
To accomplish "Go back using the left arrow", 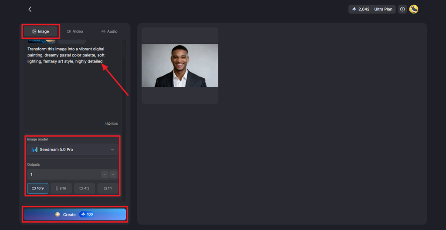I will (30, 9).
